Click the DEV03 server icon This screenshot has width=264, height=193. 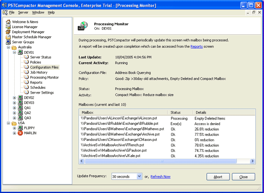point(20,103)
